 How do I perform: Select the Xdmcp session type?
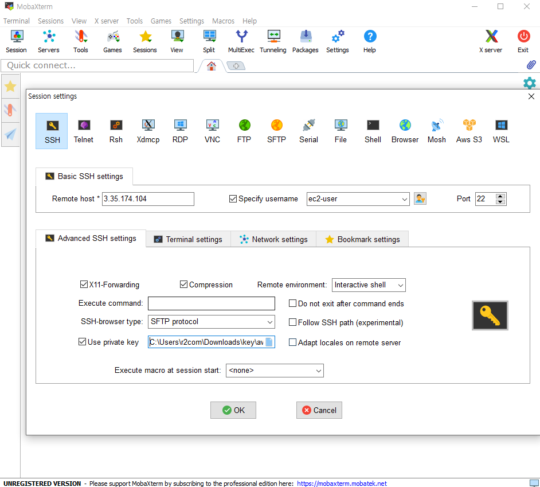pos(148,131)
